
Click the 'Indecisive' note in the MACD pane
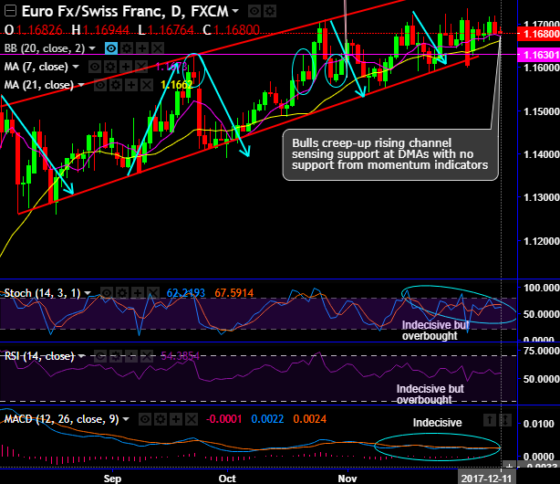click(x=437, y=423)
